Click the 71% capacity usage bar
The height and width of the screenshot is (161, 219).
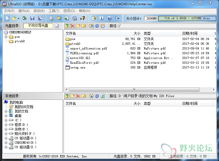[187, 18]
